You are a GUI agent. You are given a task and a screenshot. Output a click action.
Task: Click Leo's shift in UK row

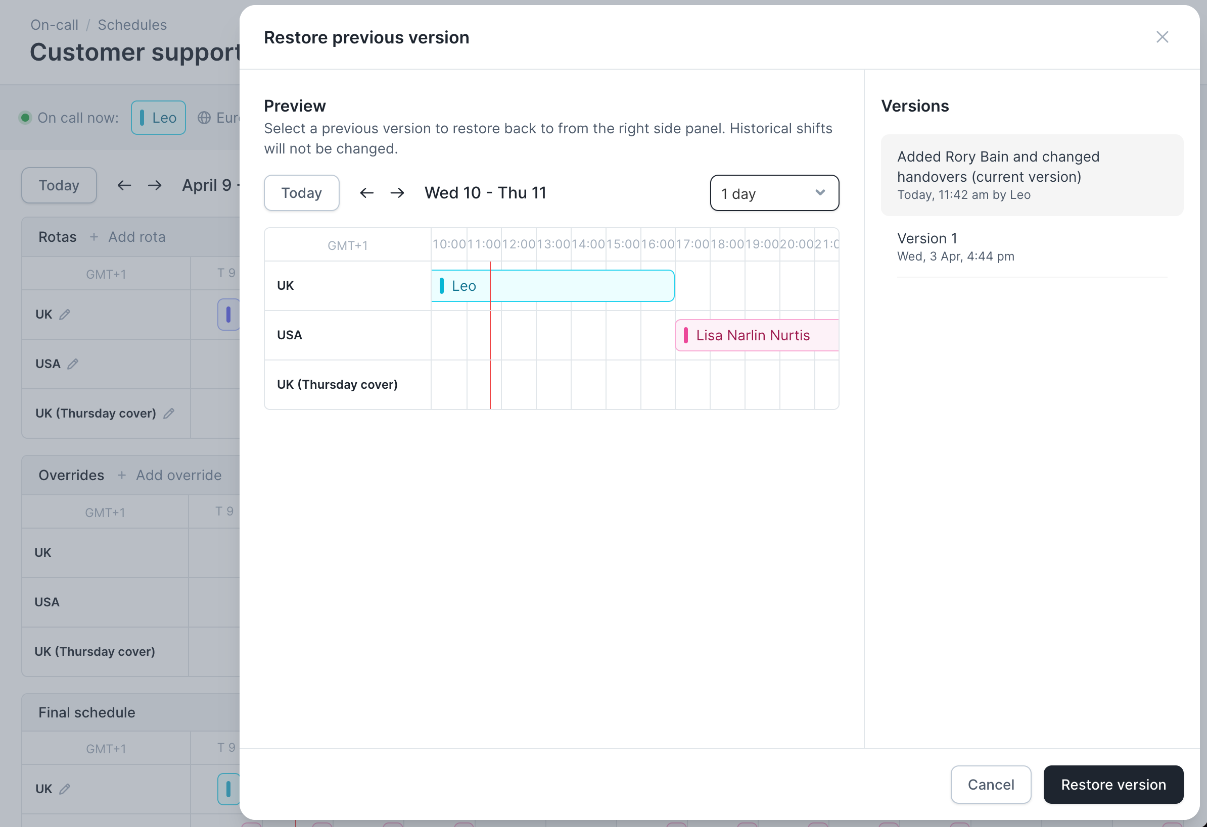[552, 285]
